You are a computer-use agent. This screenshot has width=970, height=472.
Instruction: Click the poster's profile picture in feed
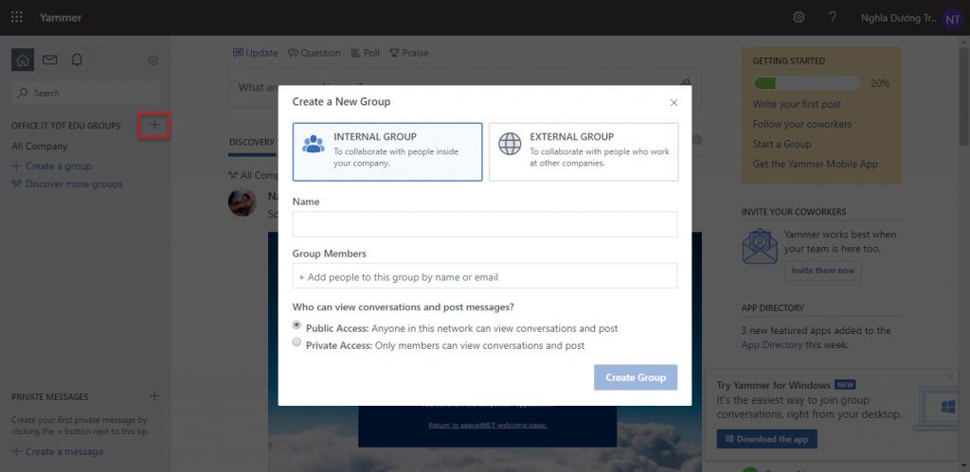tap(242, 202)
